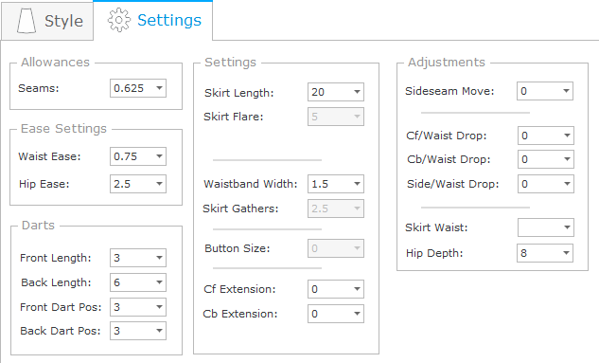
Task: Open the Waist Ease dropdown
Action: [138, 156]
